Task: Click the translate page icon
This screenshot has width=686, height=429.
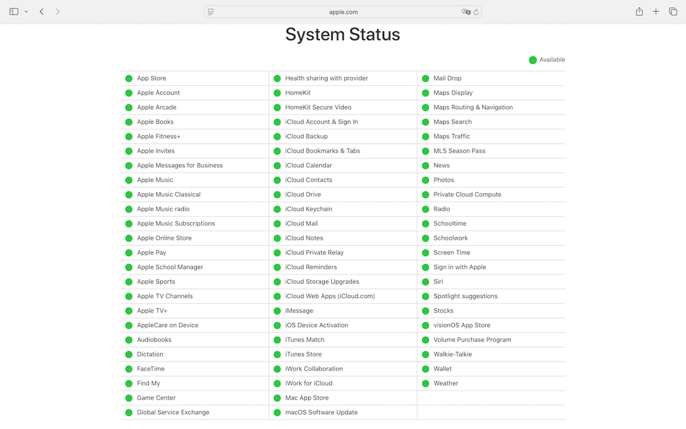Action: [x=465, y=12]
